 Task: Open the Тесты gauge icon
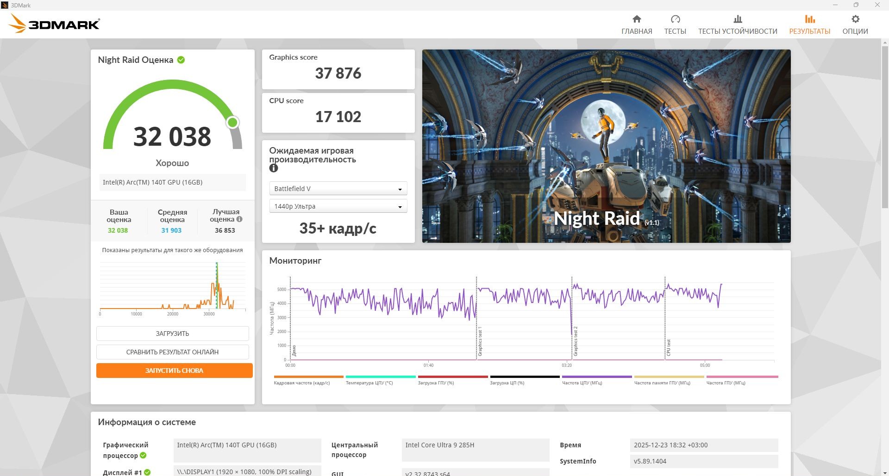pyautogui.click(x=675, y=19)
